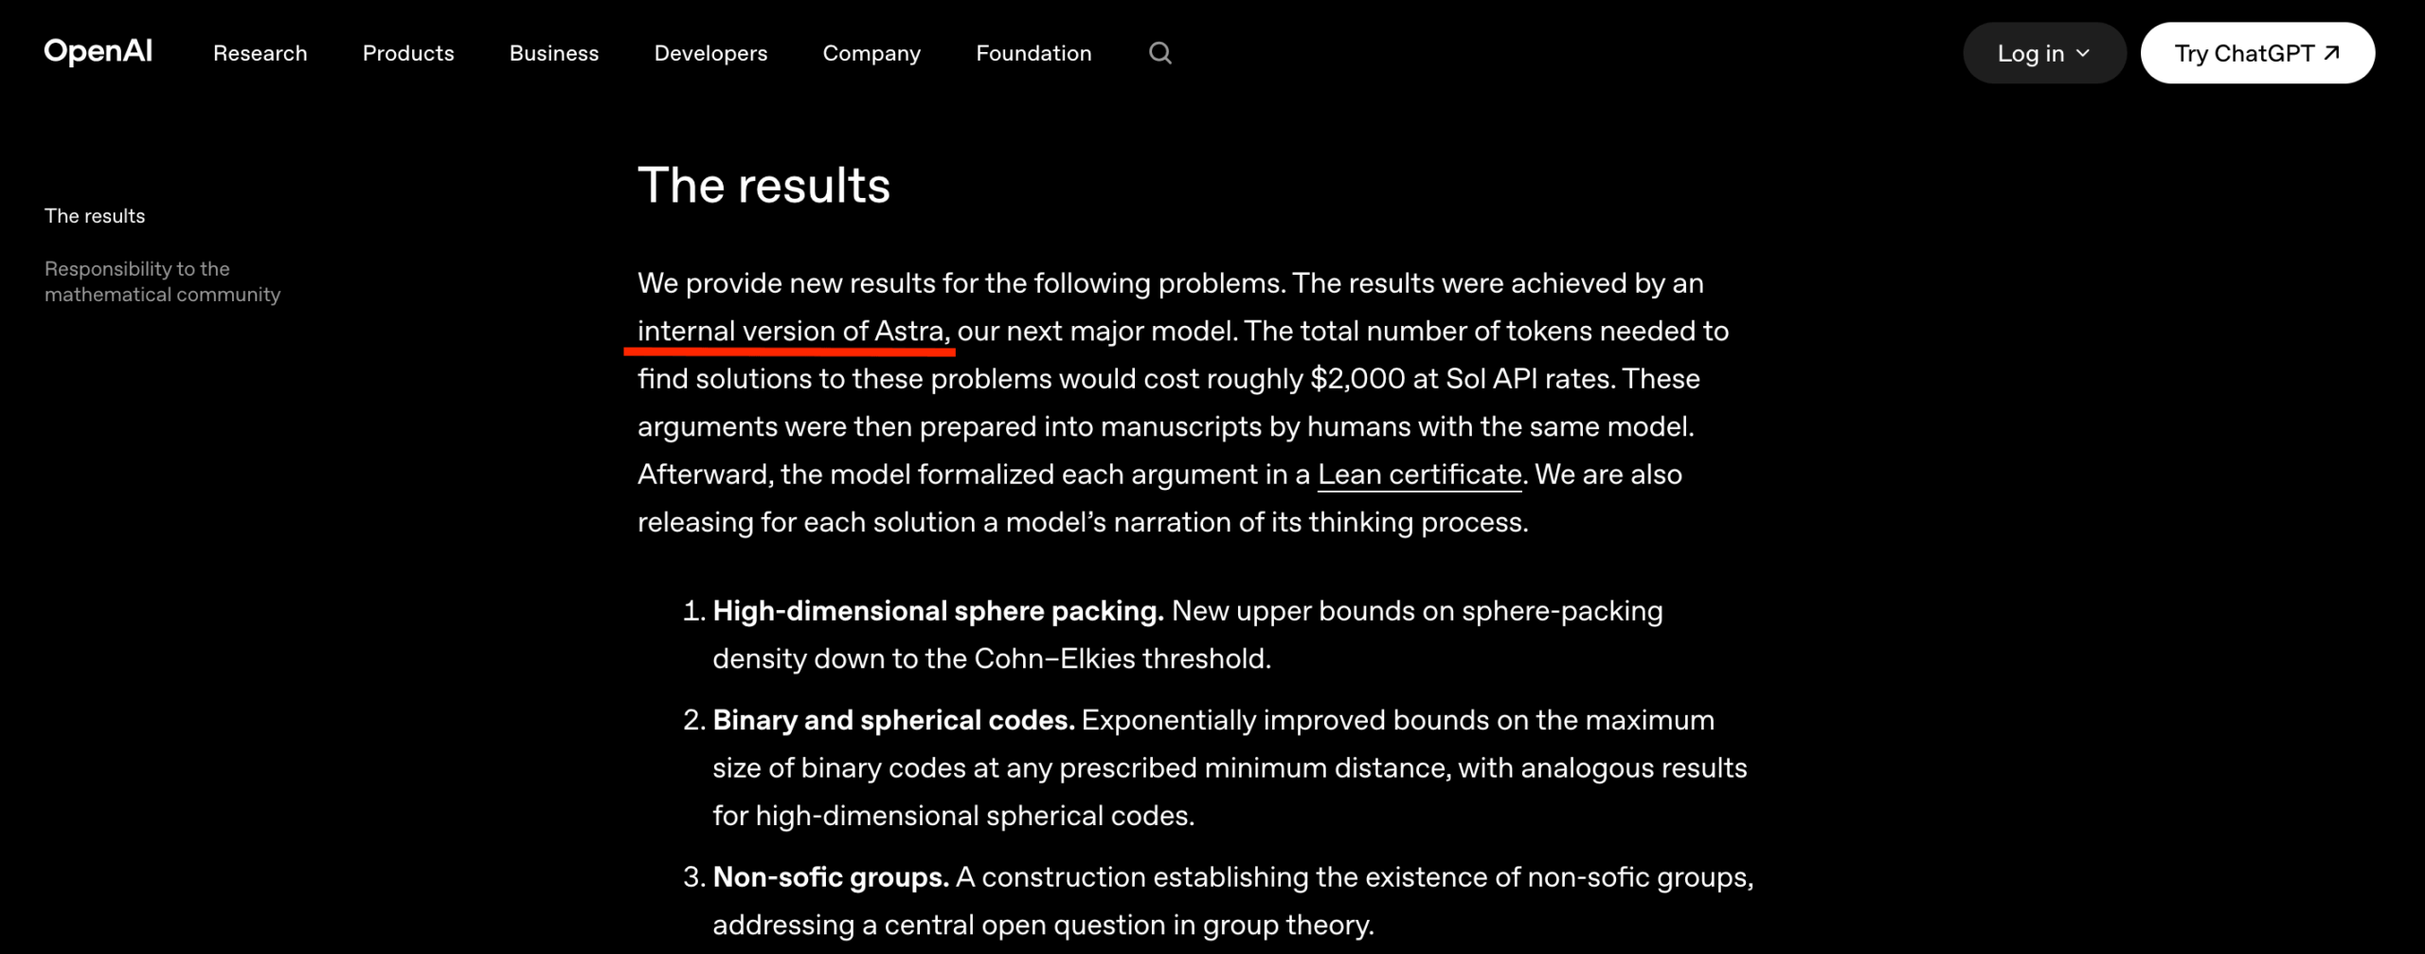
Task: Click the Try ChatGPT arrow icon
Action: (2332, 53)
